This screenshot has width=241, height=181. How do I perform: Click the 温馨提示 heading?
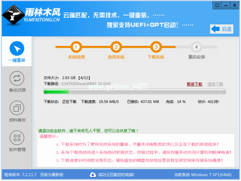click(x=49, y=137)
